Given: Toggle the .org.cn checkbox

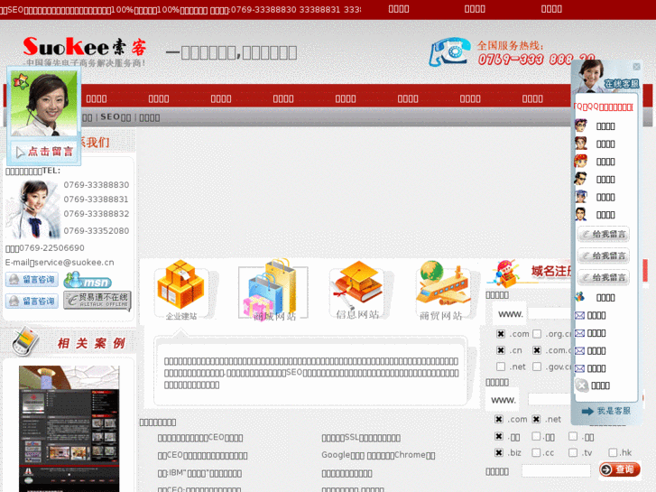Looking at the screenshot, I should click(537, 334).
